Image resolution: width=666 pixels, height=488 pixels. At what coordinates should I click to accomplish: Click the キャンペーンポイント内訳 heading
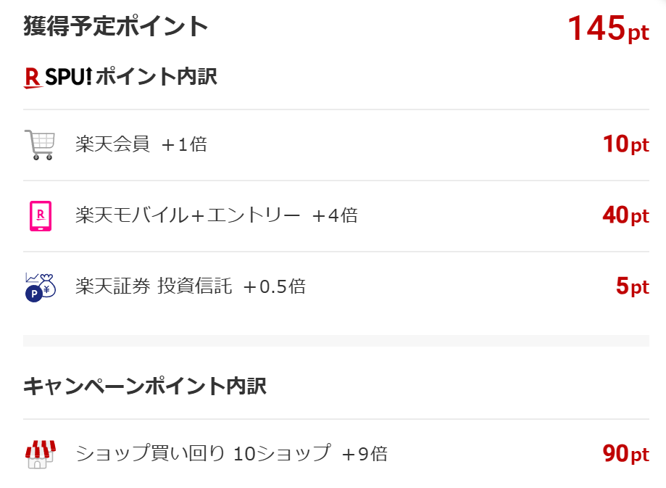(145, 386)
